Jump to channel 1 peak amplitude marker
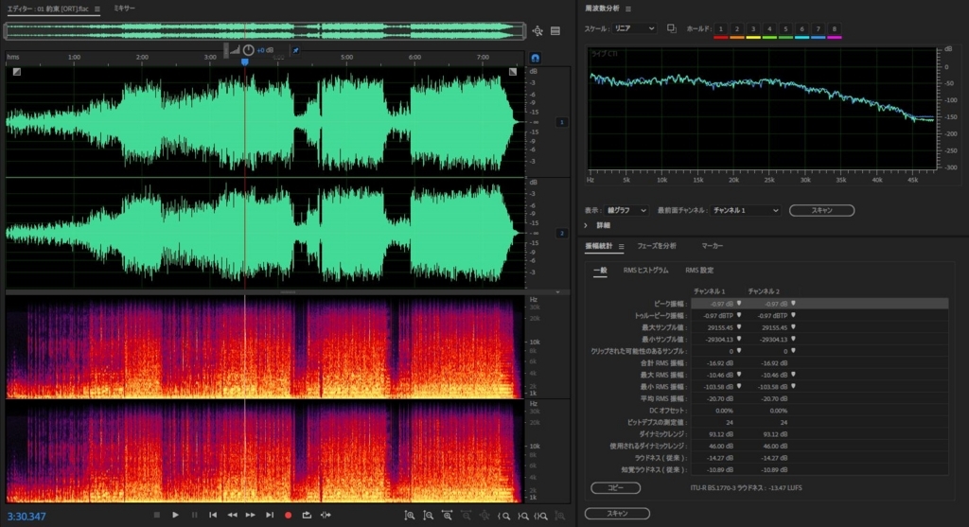 tap(738, 304)
